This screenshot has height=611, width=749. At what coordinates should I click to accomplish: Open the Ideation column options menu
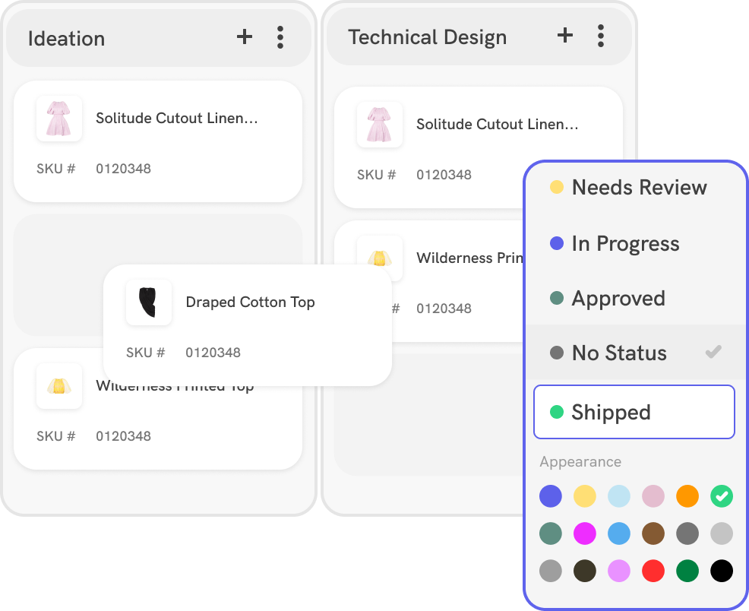tap(280, 37)
